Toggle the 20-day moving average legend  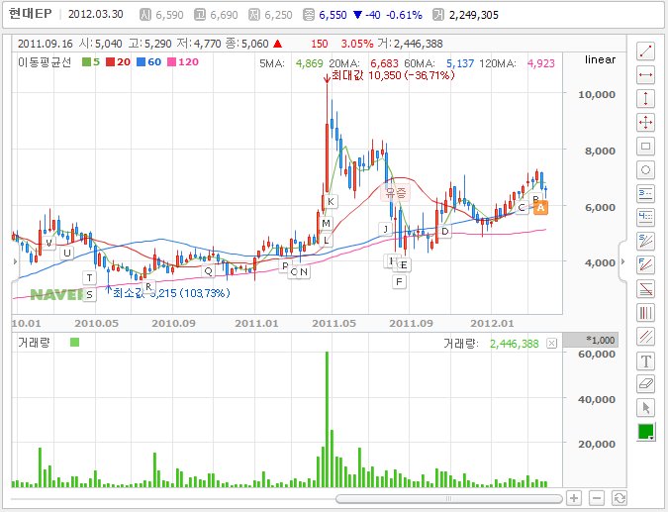118,62
